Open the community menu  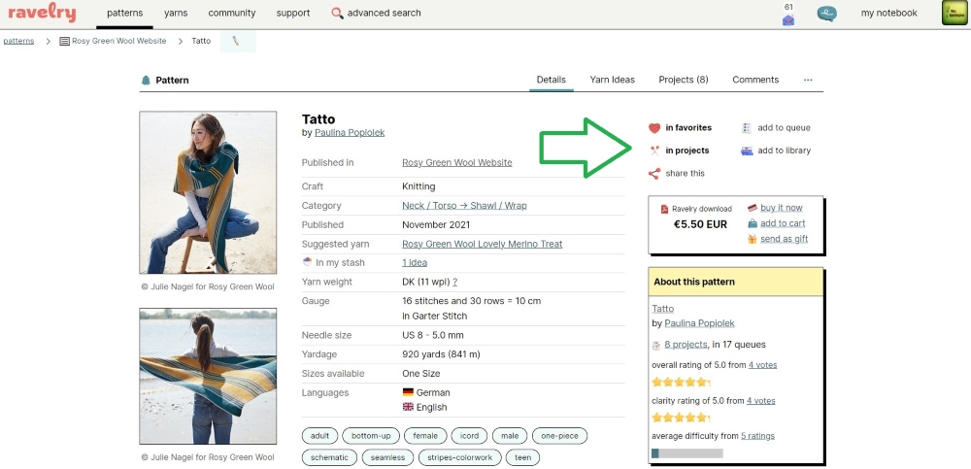[232, 13]
